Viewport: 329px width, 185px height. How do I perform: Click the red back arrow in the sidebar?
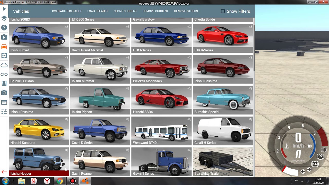[4, 172]
